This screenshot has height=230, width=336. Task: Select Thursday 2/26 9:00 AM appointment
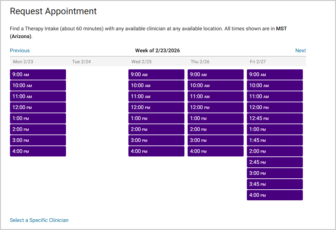point(216,75)
